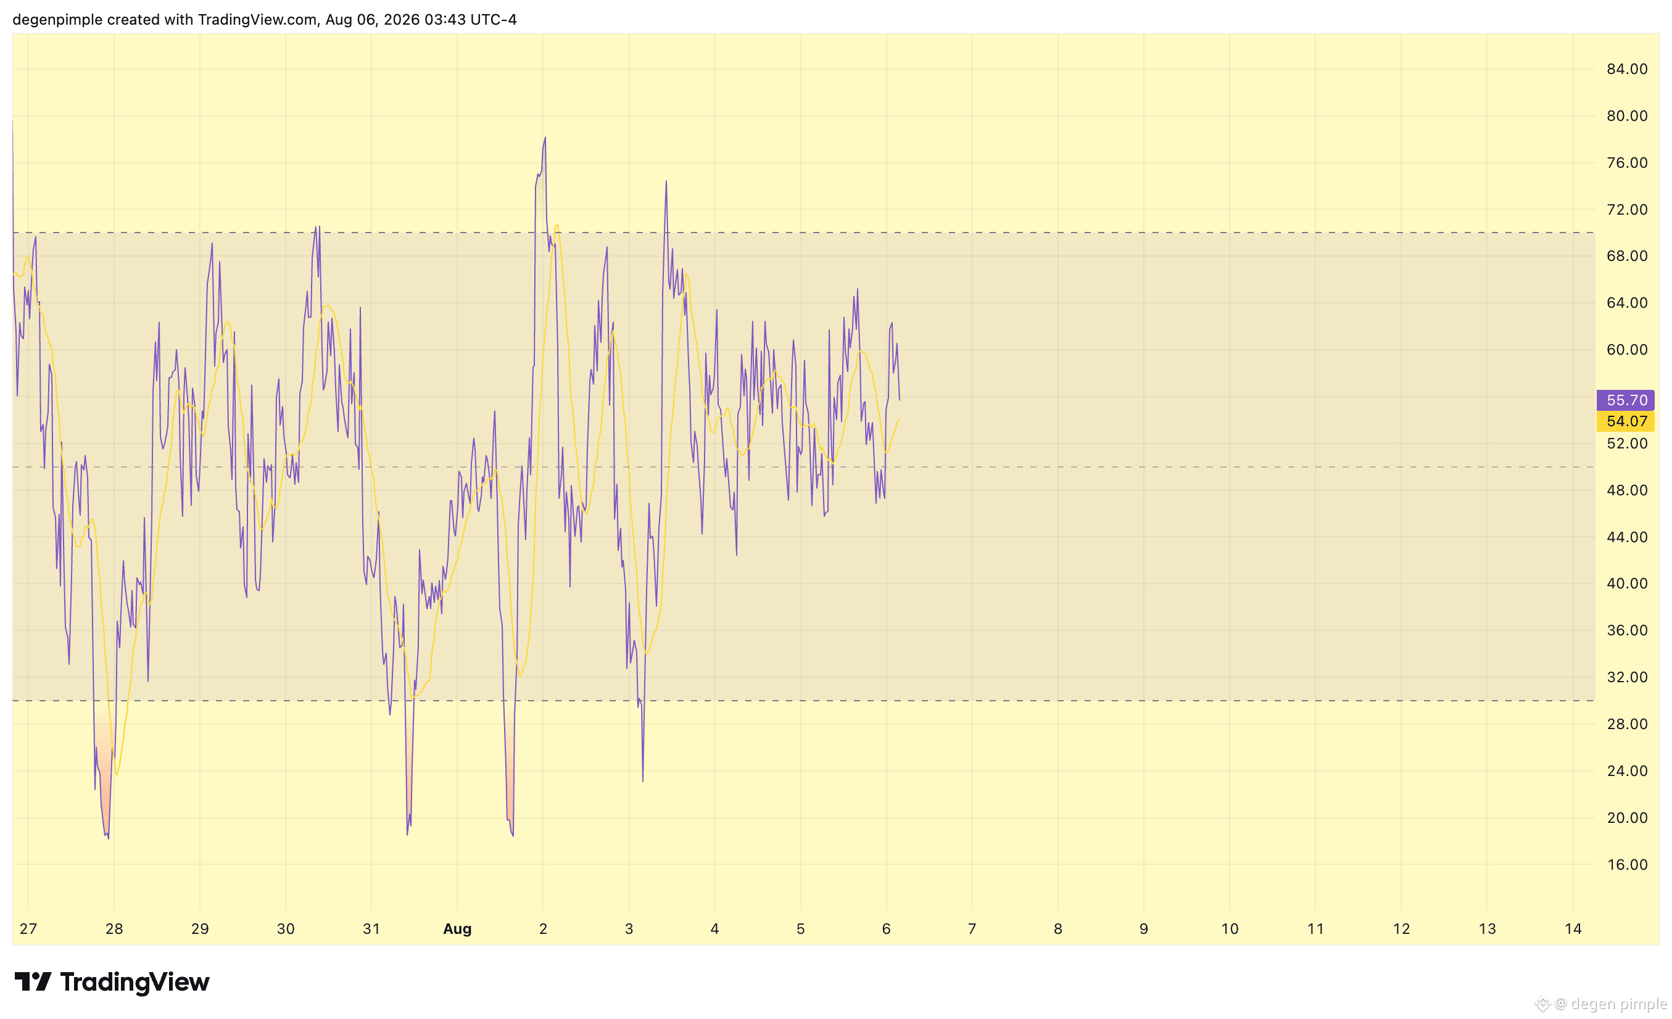Image resolution: width=1672 pixels, height=1019 pixels.
Task: Click the 68.00 price scale label
Action: pos(1627,256)
